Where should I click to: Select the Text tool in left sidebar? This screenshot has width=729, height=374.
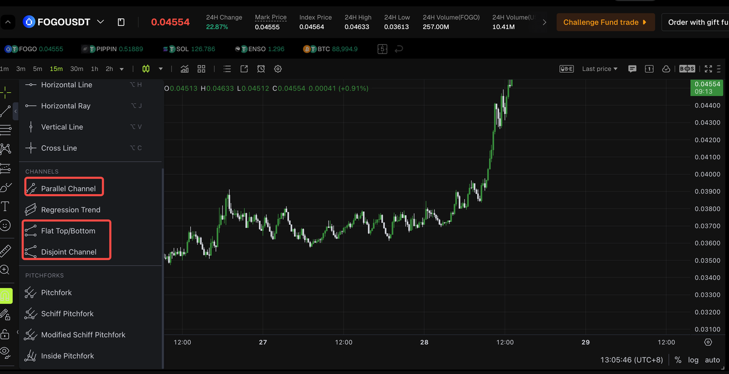point(5,206)
